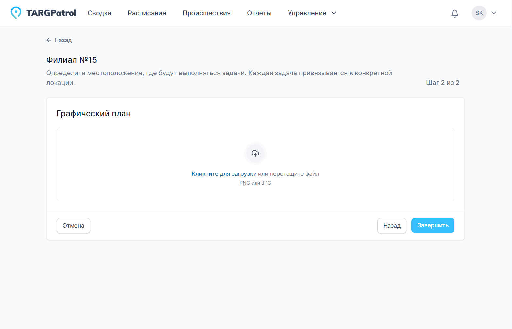
Task: Open notifications via the bell icon
Action: click(x=454, y=13)
